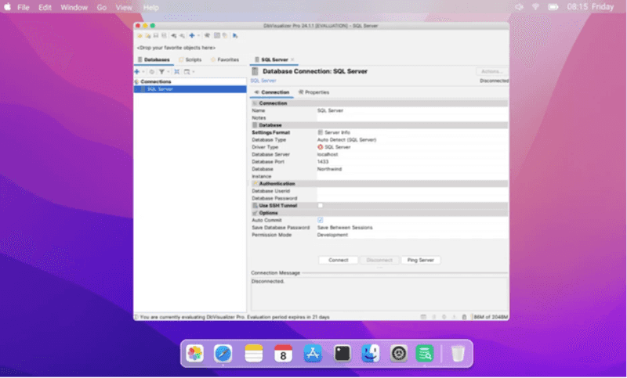The image size is (627, 378).
Task: Click the filter funnel icon in Databases panel
Action: pos(161,72)
